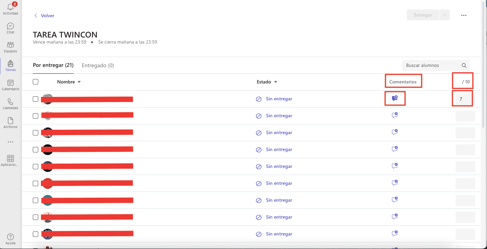The height and width of the screenshot is (249, 487).
Task: Go to Equipos in the sidebar
Action: 10,45
